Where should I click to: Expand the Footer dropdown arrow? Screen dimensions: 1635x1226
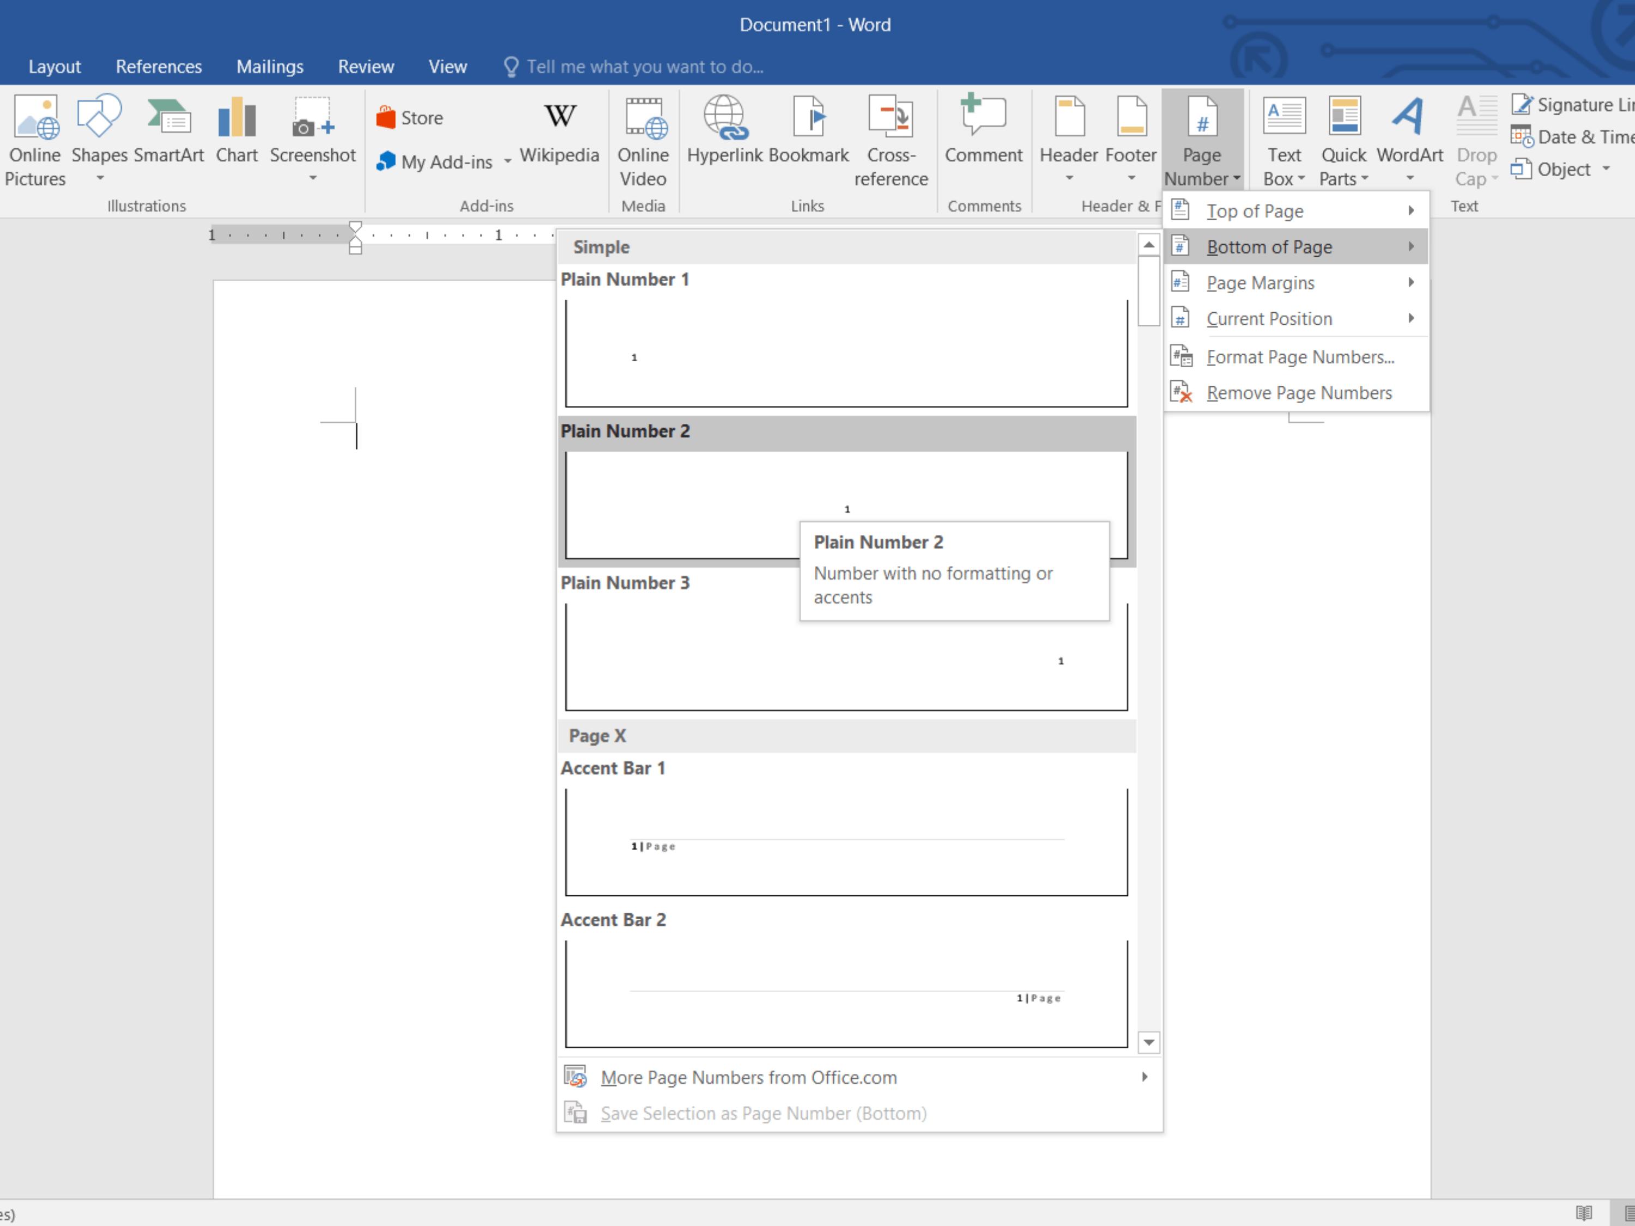tap(1131, 178)
